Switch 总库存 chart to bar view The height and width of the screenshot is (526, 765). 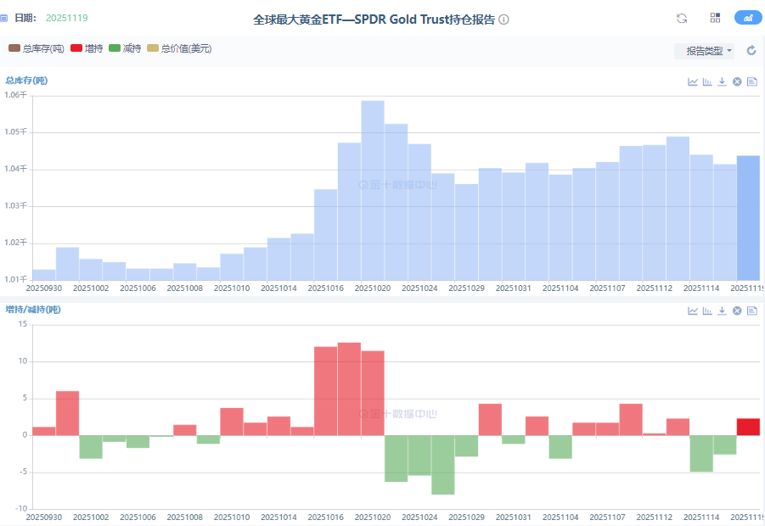707,82
